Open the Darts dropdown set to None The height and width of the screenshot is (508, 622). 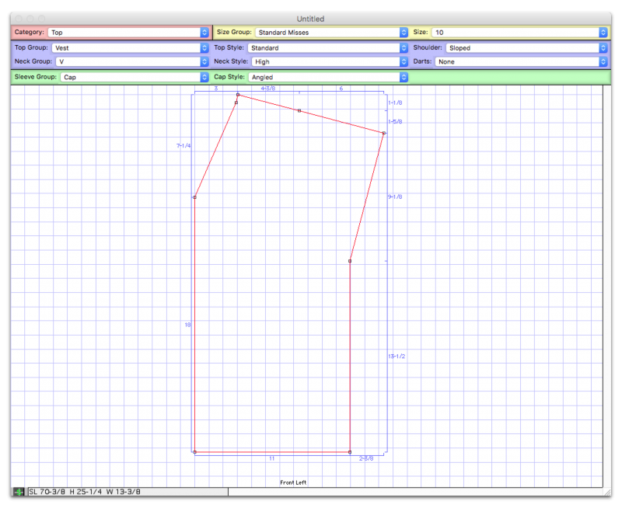tap(520, 61)
